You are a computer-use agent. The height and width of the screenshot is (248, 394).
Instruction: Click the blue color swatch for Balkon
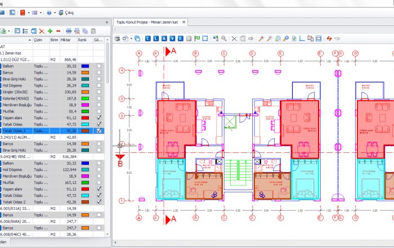[x=84, y=66]
